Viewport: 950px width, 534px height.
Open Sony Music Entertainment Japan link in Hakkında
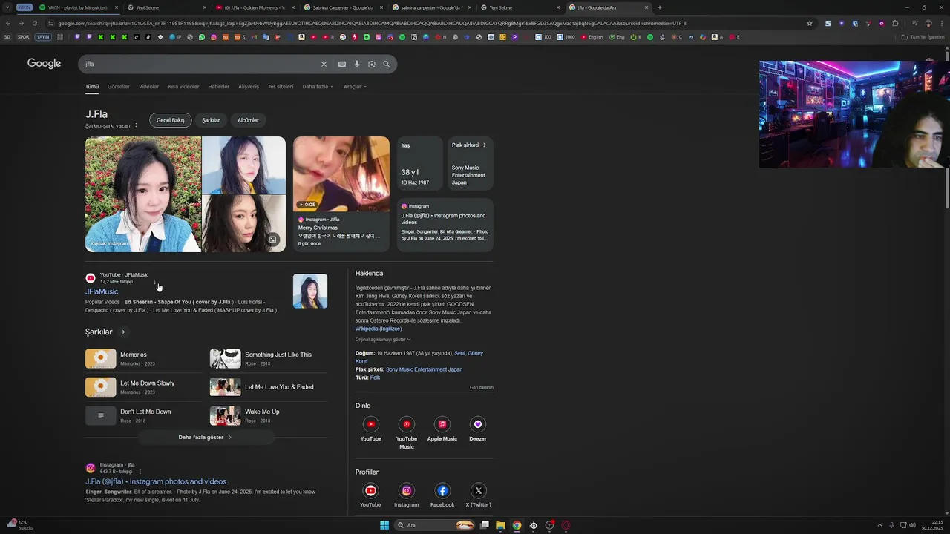pos(424,369)
